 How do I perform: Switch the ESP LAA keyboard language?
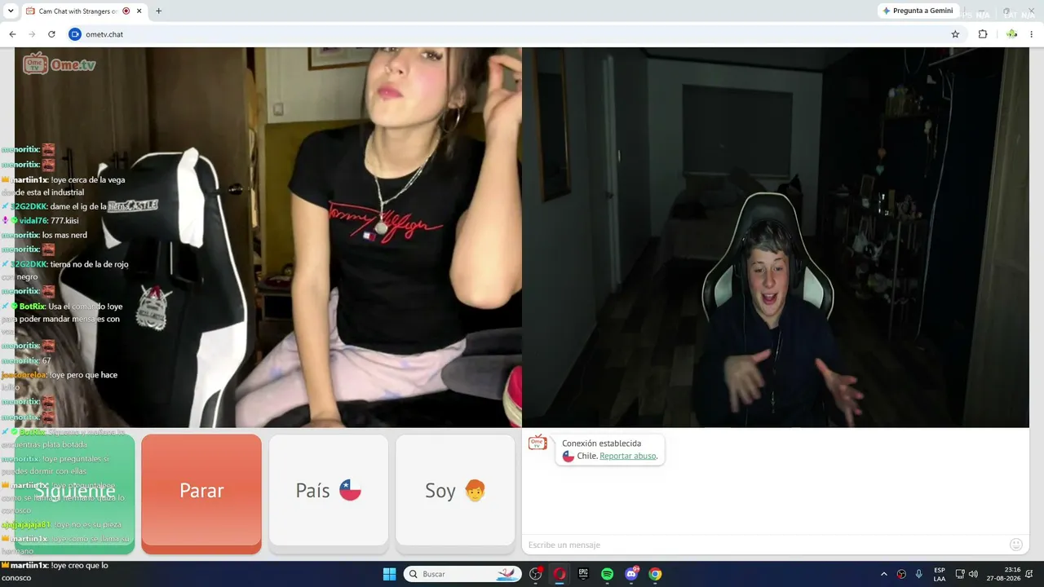pos(940,574)
